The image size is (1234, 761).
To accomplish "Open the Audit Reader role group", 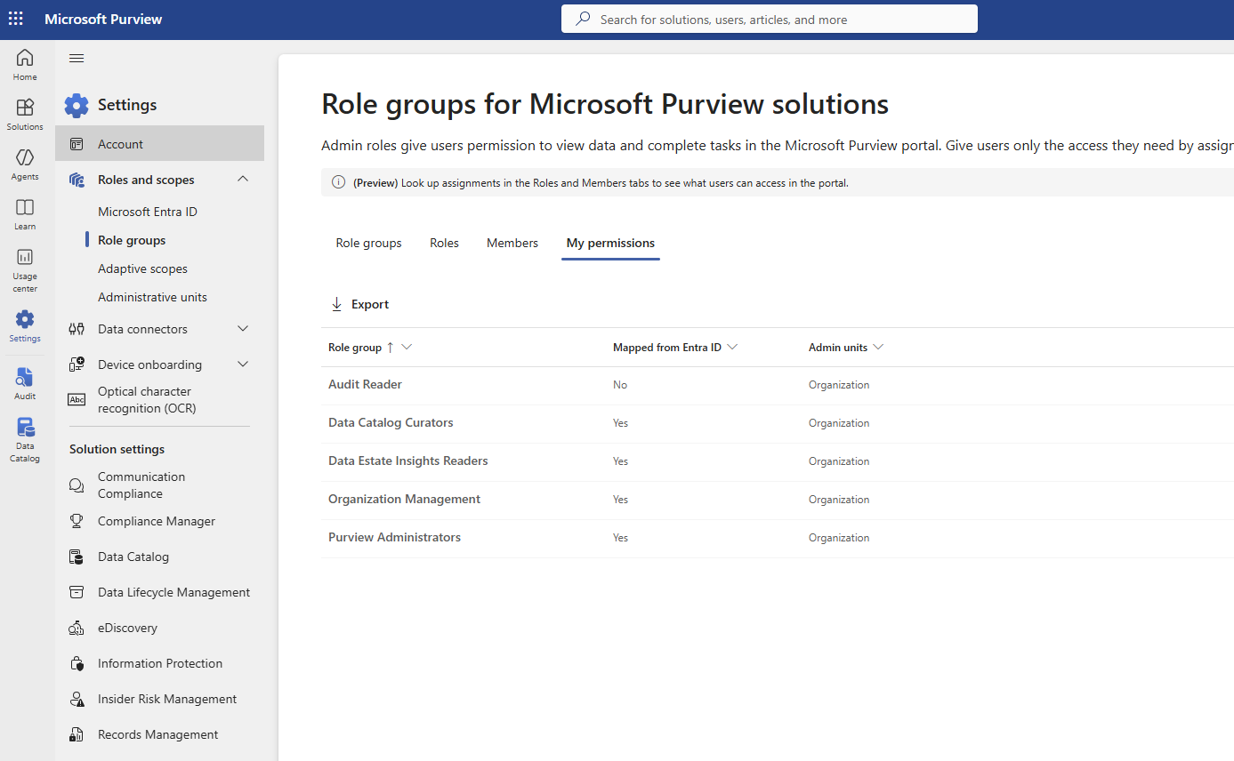I will [x=365, y=385].
